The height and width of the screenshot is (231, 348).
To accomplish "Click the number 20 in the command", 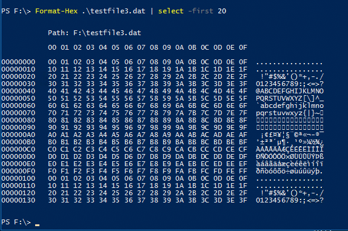I will pos(222,11).
